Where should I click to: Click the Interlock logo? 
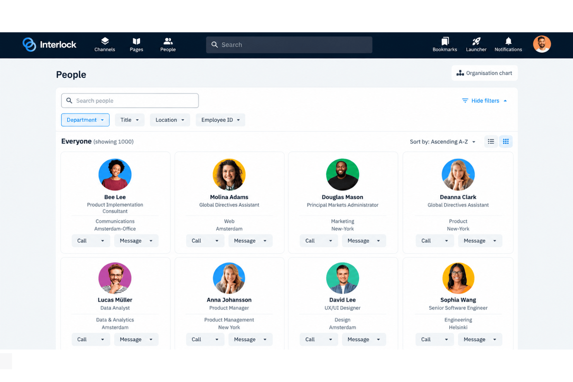click(49, 45)
